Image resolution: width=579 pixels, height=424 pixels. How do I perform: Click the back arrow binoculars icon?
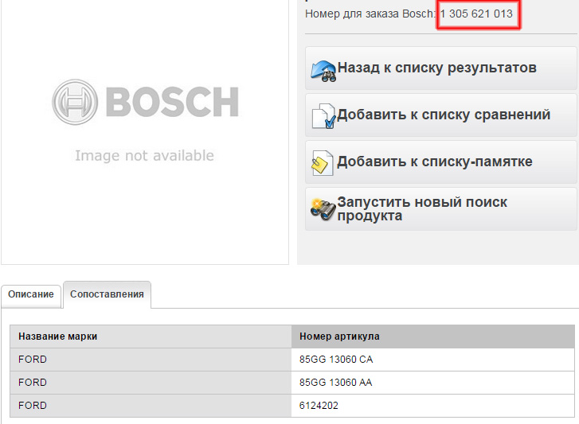pos(323,71)
